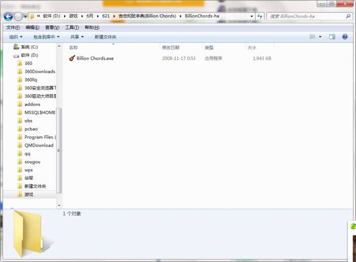Open the 帮助(H) menu

tap(92, 27)
